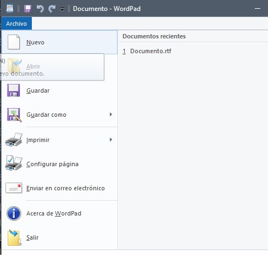Choose the Guardar como menu entry

pyautogui.click(x=59, y=115)
